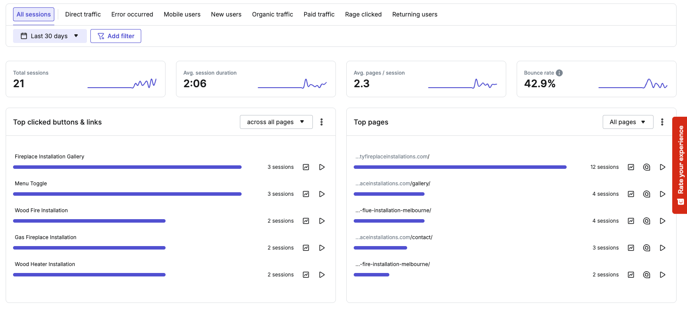Open the across all pages dropdown
This screenshot has width=687, height=309.
276,122
